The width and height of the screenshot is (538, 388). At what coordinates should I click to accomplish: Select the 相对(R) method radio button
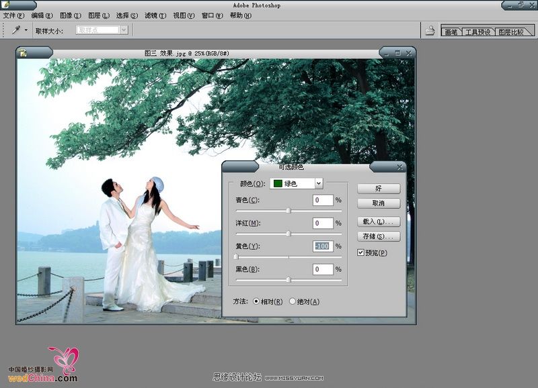[256, 301]
